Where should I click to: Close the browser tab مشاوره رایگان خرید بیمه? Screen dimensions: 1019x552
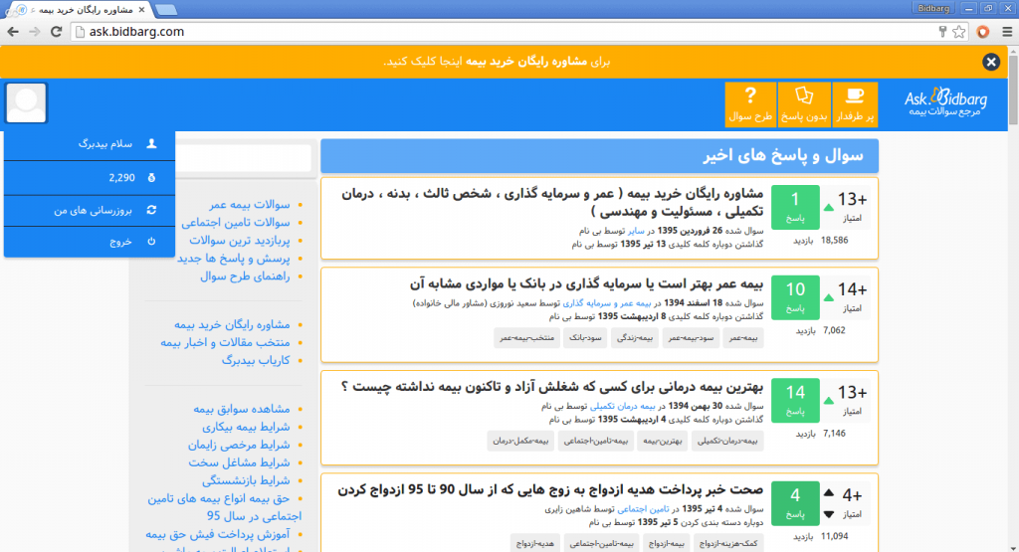pos(141,9)
